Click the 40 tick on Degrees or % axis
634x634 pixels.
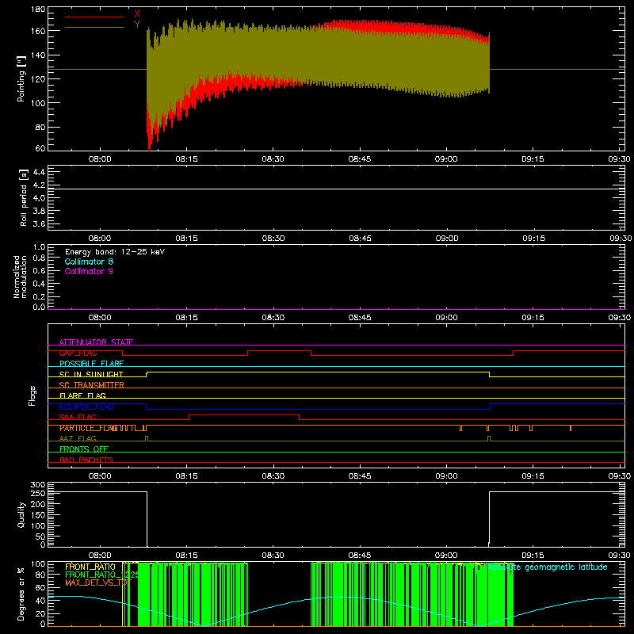[40, 601]
